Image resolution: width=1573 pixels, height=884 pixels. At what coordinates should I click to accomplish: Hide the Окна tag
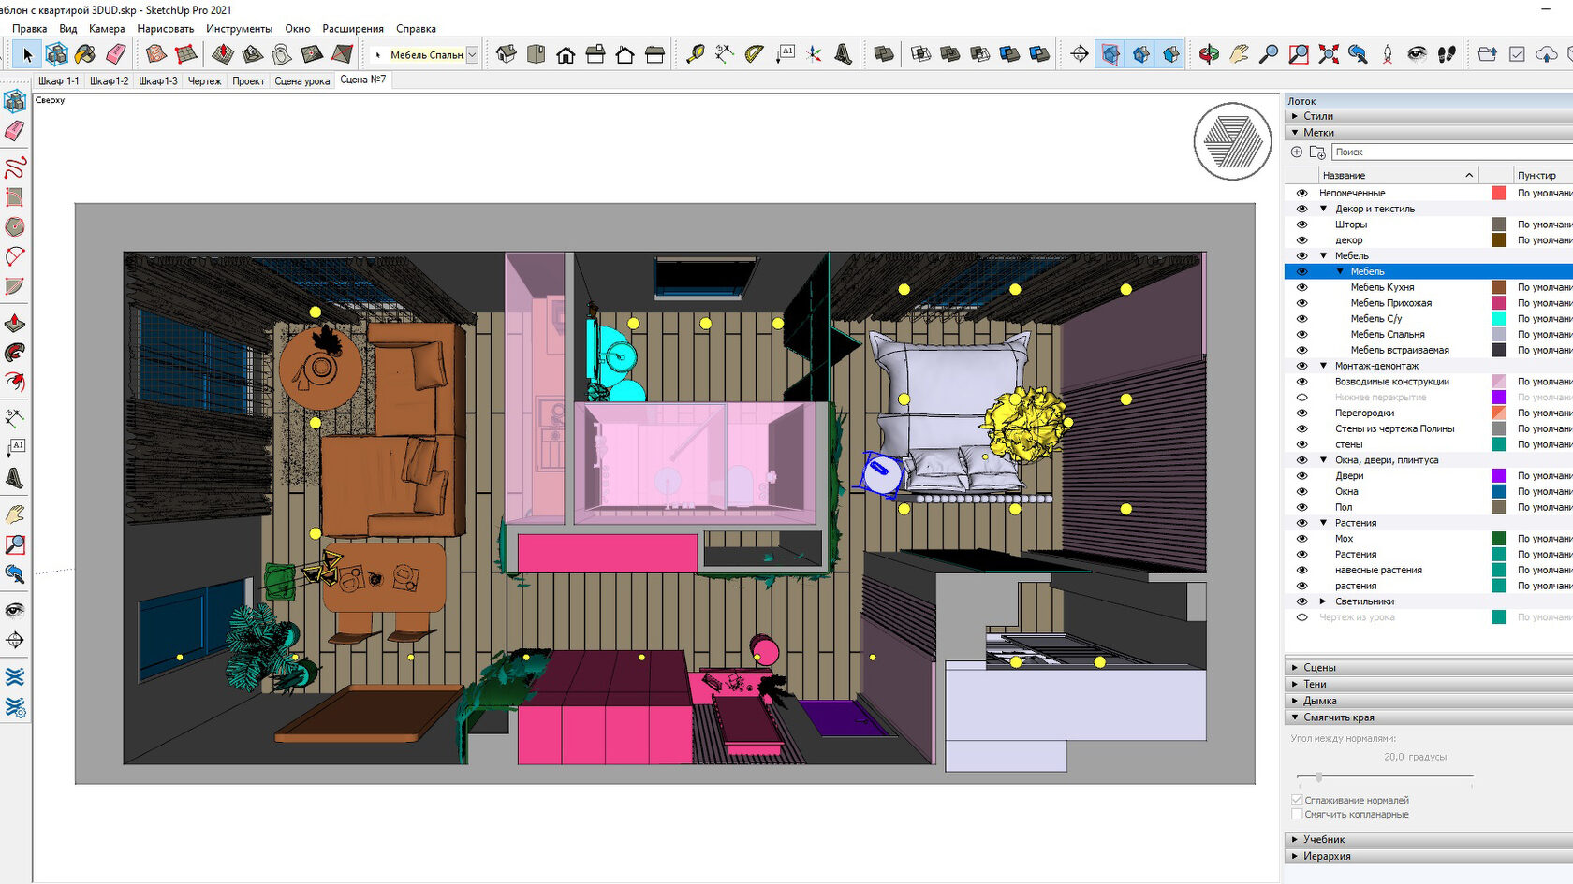1301,491
